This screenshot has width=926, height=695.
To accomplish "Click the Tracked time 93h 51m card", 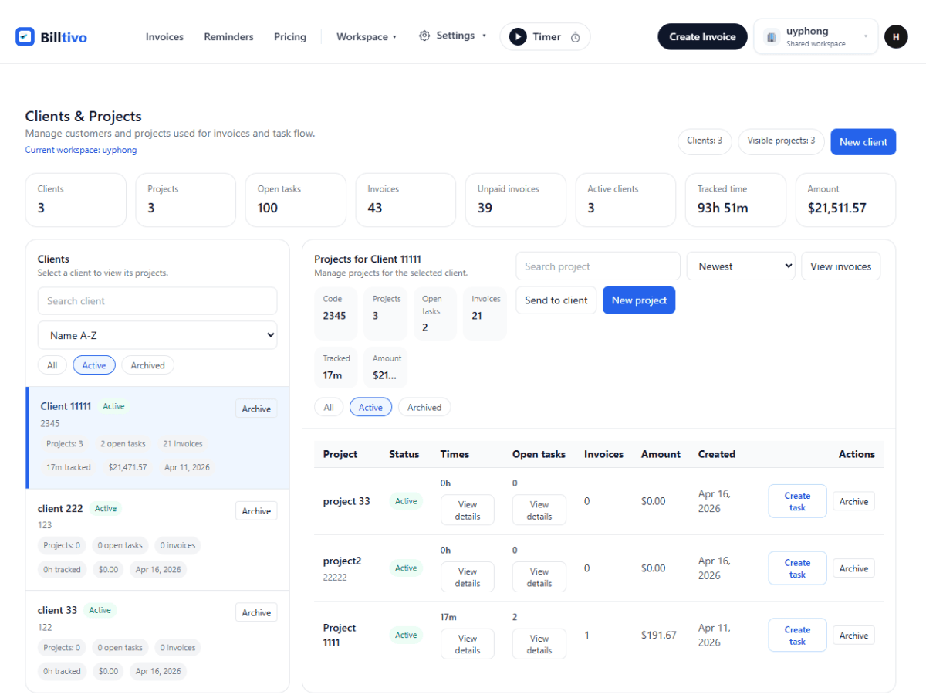I will pyautogui.click(x=735, y=200).
